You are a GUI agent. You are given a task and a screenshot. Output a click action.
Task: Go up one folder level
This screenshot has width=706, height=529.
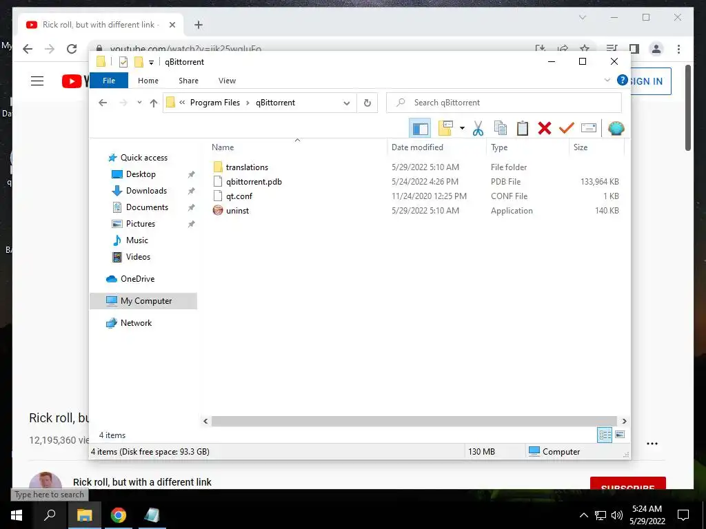coord(154,103)
